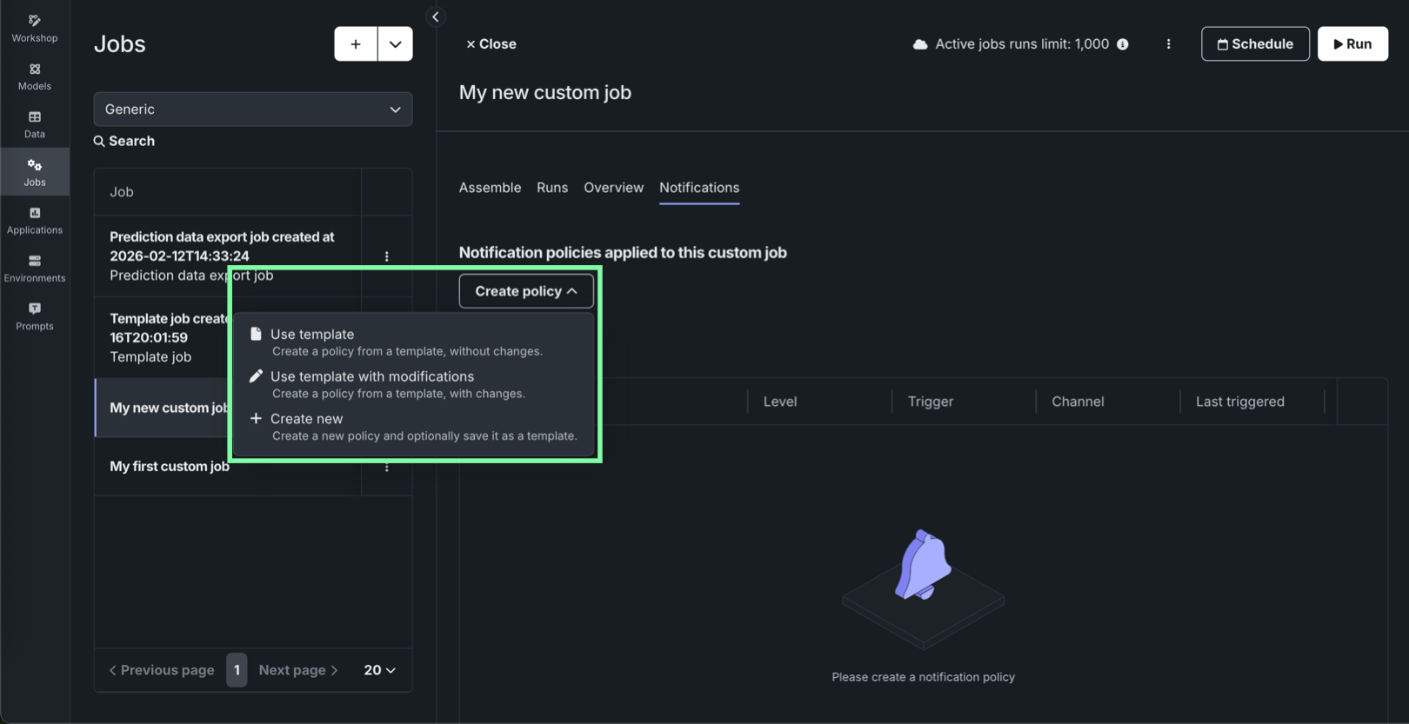Screen dimensions: 1409x724
Task: Click the Search field in Jobs panel
Action: pyautogui.click(x=131, y=141)
